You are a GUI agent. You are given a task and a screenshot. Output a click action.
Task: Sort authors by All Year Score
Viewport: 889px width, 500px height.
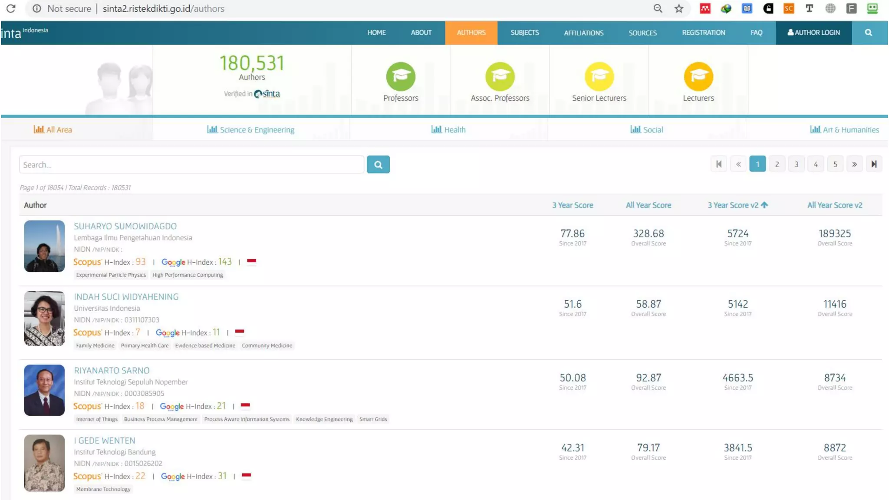pyautogui.click(x=648, y=205)
